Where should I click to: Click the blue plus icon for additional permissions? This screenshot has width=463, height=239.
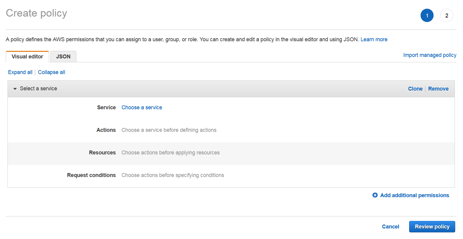[x=375, y=195]
